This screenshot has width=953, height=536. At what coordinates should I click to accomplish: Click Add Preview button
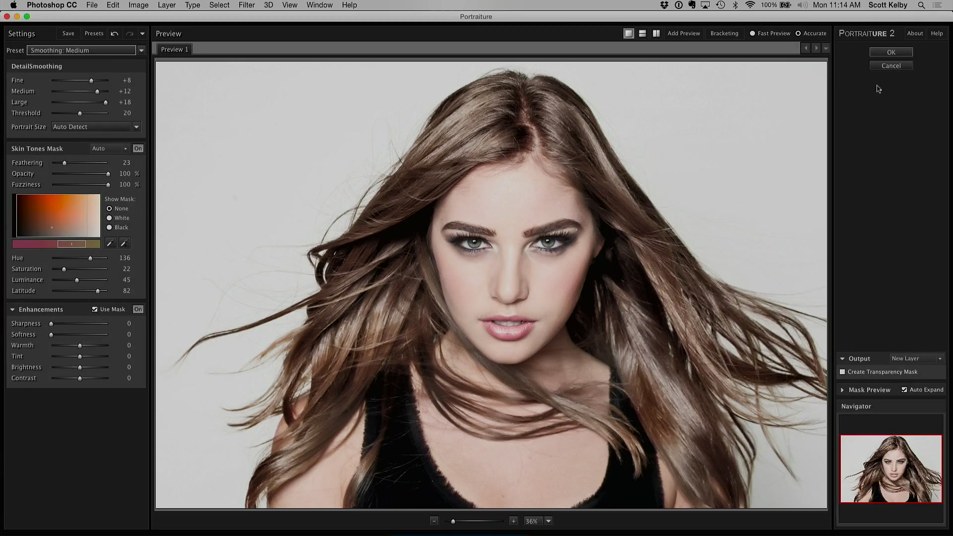click(x=683, y=33)
